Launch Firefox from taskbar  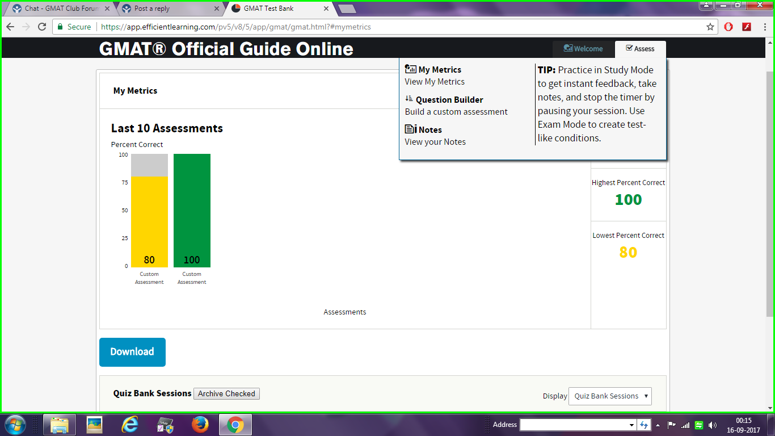[200, 425]
